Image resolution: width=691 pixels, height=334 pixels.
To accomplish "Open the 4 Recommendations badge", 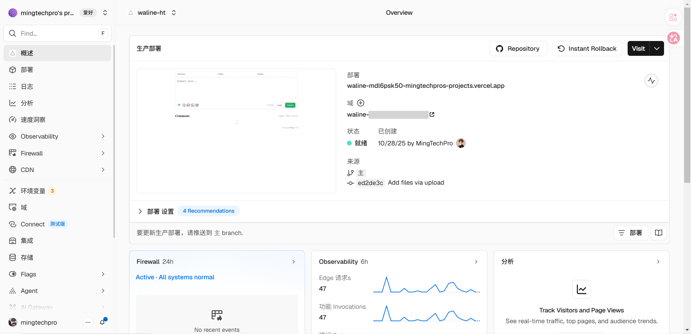I will click(209, 211).
